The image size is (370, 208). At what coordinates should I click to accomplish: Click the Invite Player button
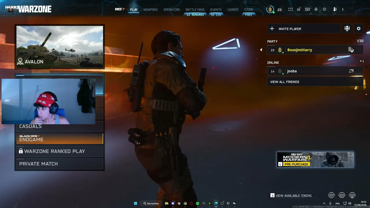(x=304, y=29)
